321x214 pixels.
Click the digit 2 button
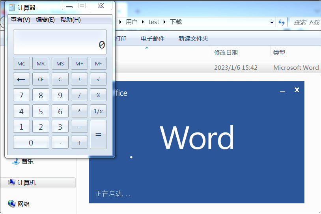pyautogui.click(x=41, y=127)
